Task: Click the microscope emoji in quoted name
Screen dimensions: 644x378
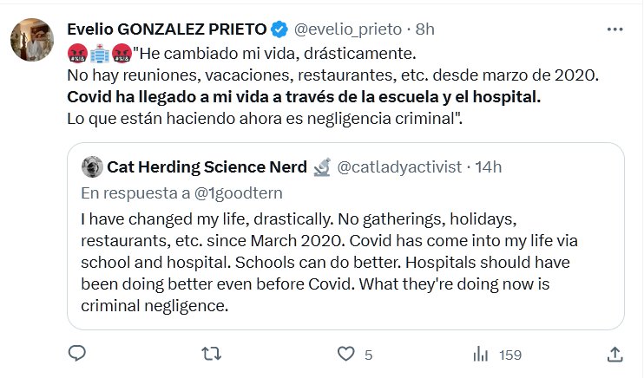Action: tap(321, 166)
